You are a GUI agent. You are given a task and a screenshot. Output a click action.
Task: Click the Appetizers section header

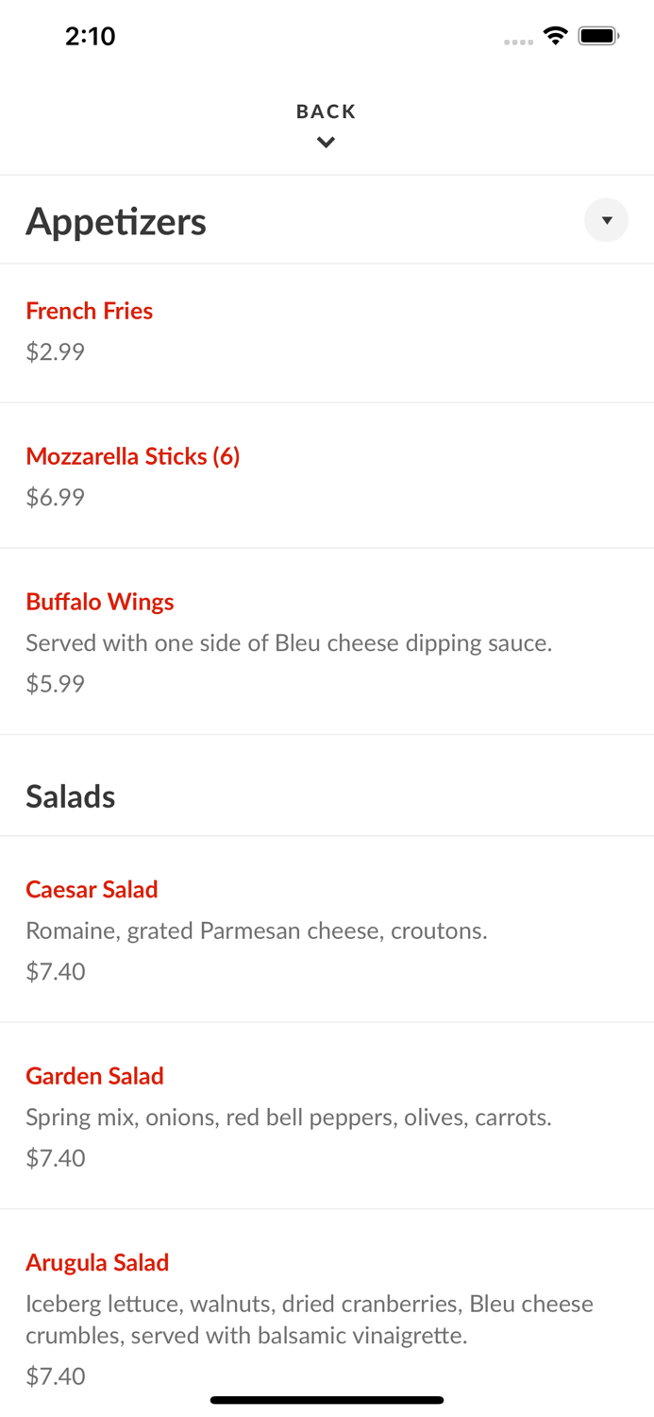(x=116, y=220)
